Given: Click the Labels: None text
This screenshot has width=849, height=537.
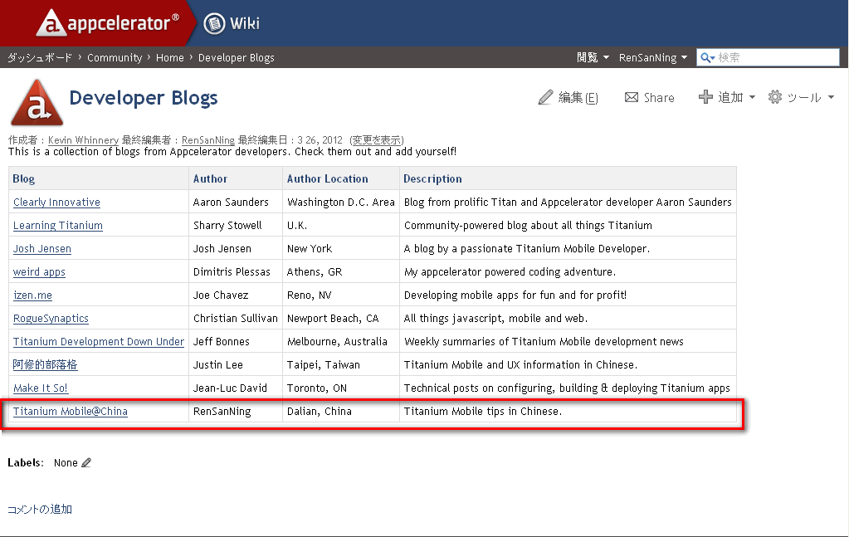Looking at the screenshot, I should pyautogui.click(x=43, y=463).
